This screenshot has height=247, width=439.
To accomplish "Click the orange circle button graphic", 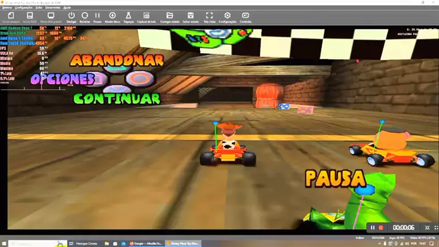I will [139, 78].
